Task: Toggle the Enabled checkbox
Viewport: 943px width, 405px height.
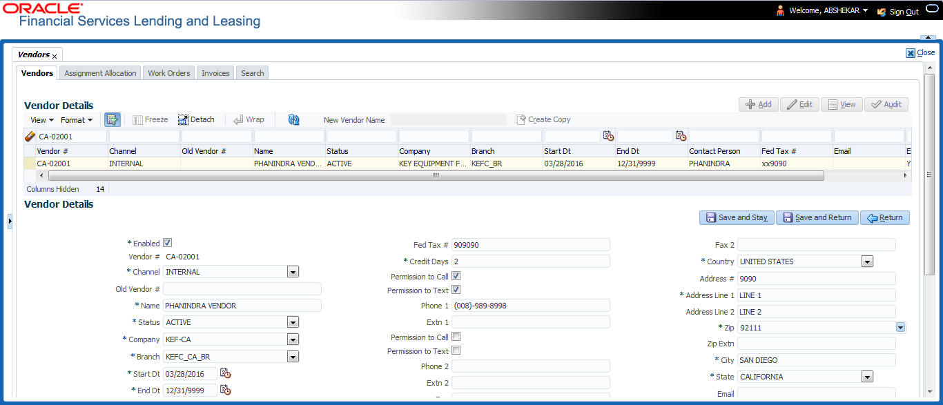Action: click(x=168, y=243)
